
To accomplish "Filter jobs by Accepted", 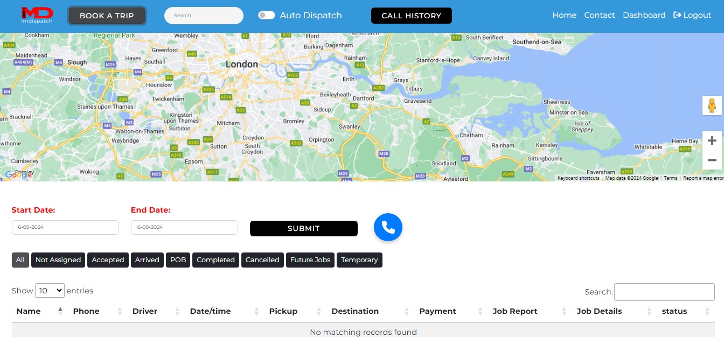I will [x=108, y=260].
